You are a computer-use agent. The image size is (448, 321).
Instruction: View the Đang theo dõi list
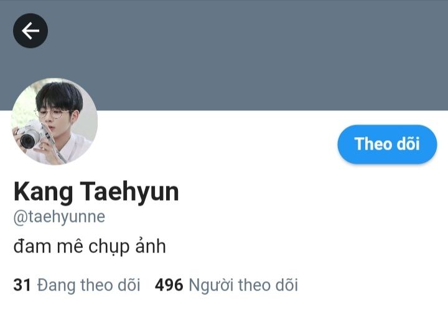point(77,285)
